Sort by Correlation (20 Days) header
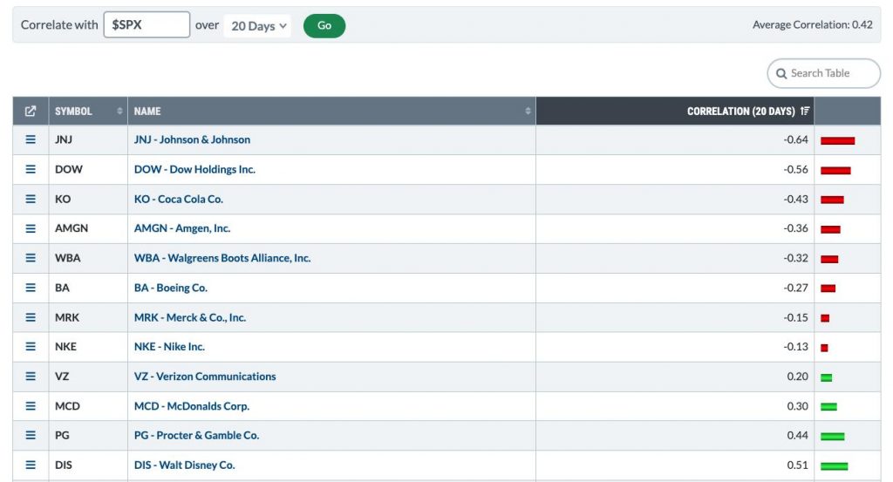Screen dimensions: 893x482 tap(675, 111)
